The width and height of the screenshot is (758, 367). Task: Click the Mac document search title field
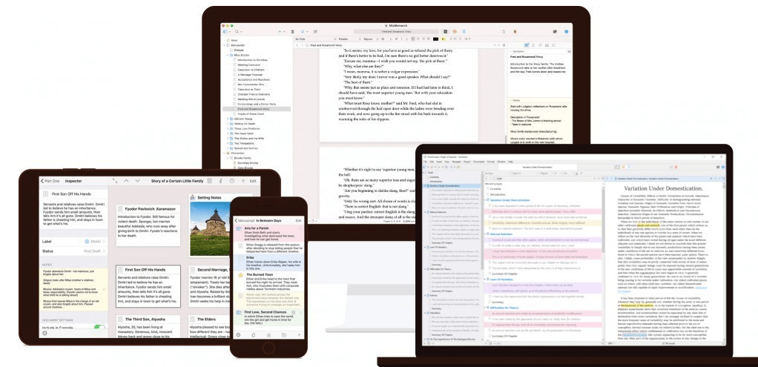tap(396, 31)
